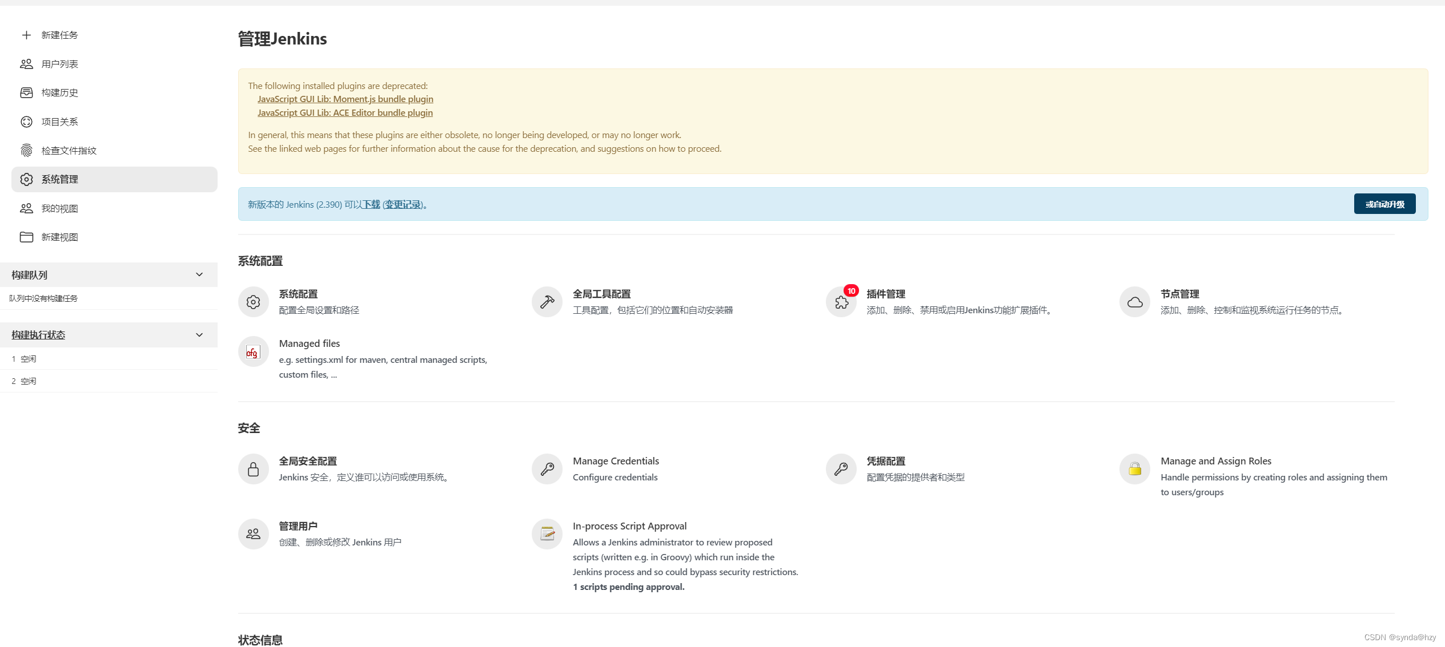The width and height of the screenshot is (1445, 647).
Task: Click the puzzle piece icon of 插件管理
Action: [x=841, y=302]
